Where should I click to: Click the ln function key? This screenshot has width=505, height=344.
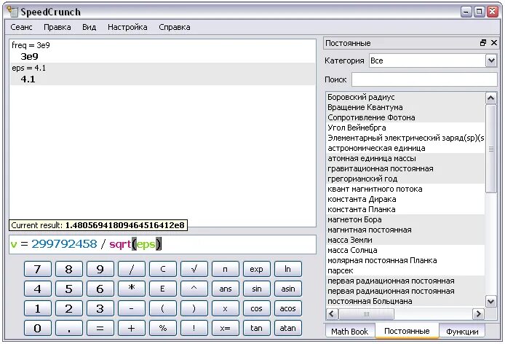pos(287,269)
